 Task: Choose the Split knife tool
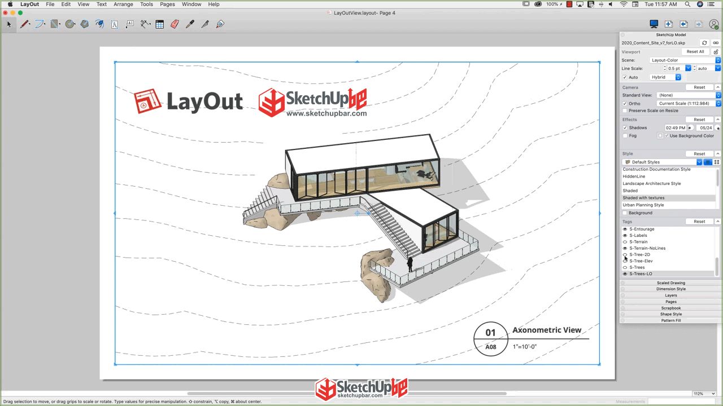(205, 24)
